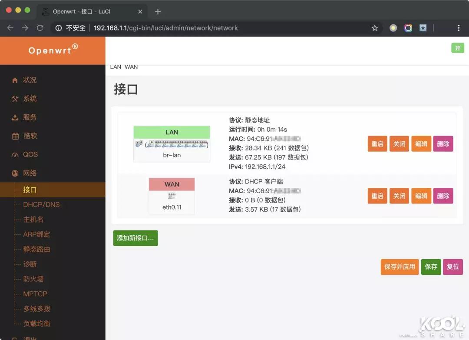
Task: Reload the page with the browser refresh icon
Action: [x=40, y=27]
